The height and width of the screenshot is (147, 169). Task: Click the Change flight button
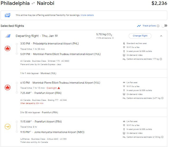click(140, 36)
